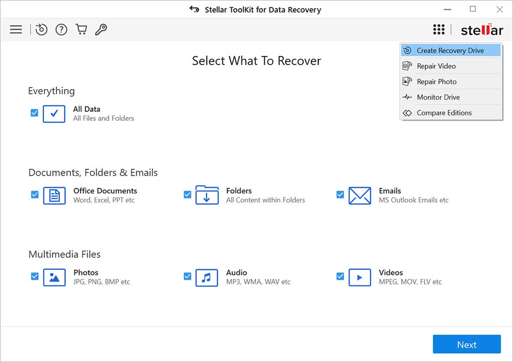This screenshot has height=362, width=513.
Task: Uncheck the Photos recovery option
Action: tap(34, 276)
